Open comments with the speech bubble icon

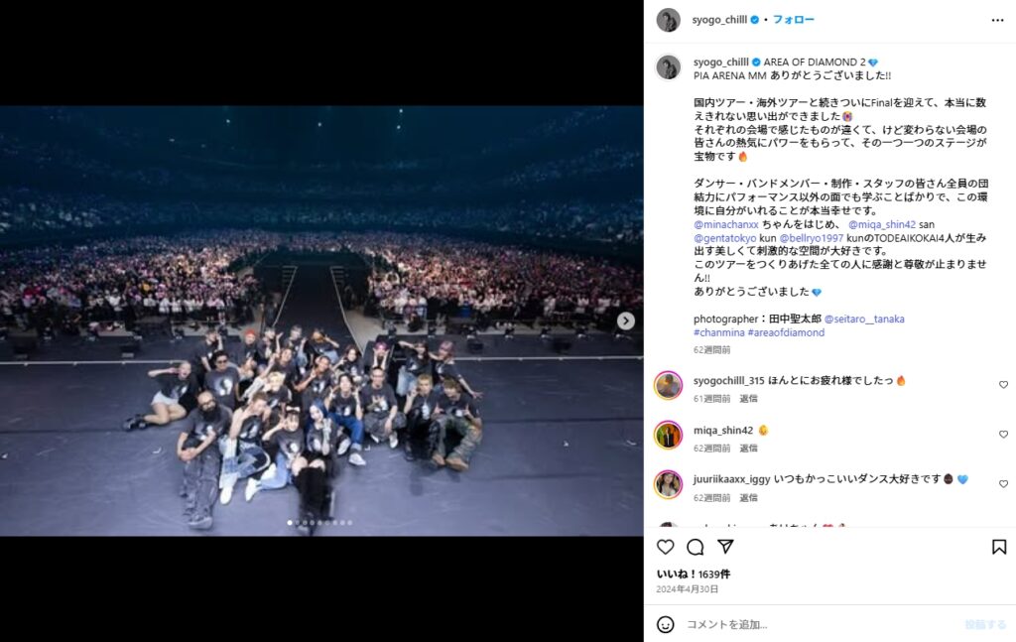coord(696,547)
